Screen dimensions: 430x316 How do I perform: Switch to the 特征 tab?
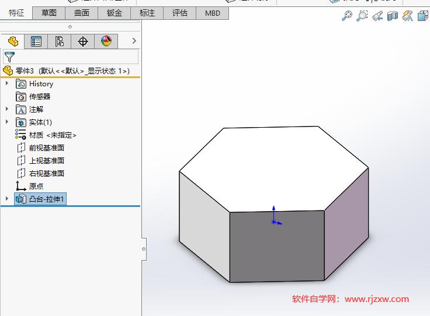[16, 13]
